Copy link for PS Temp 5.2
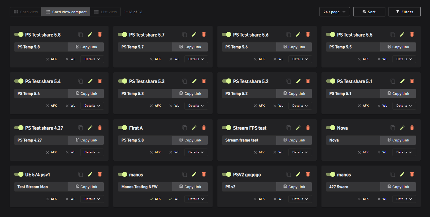 click(x=294, y=94)
